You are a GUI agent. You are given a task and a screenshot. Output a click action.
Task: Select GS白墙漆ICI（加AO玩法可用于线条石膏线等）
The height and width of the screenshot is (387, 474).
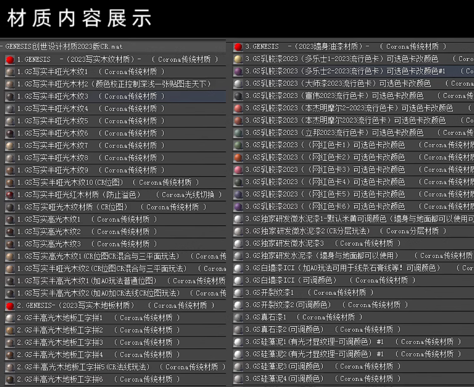[x=353, y=268]
